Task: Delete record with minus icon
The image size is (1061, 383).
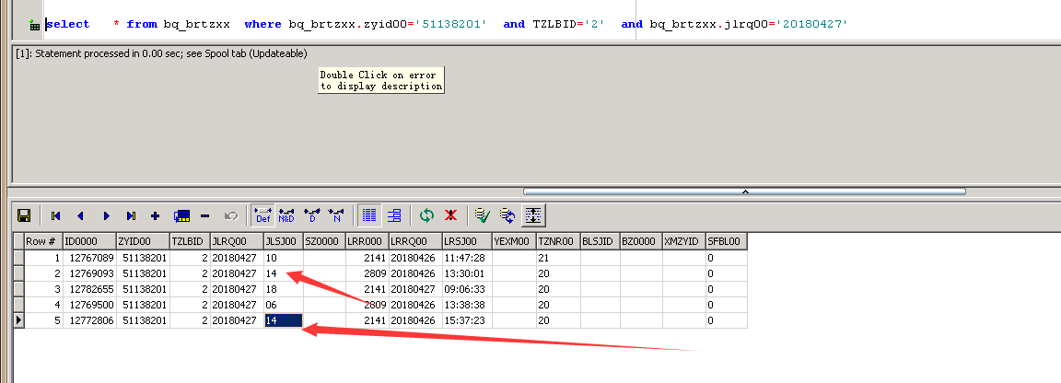Action: pos(205,215)
